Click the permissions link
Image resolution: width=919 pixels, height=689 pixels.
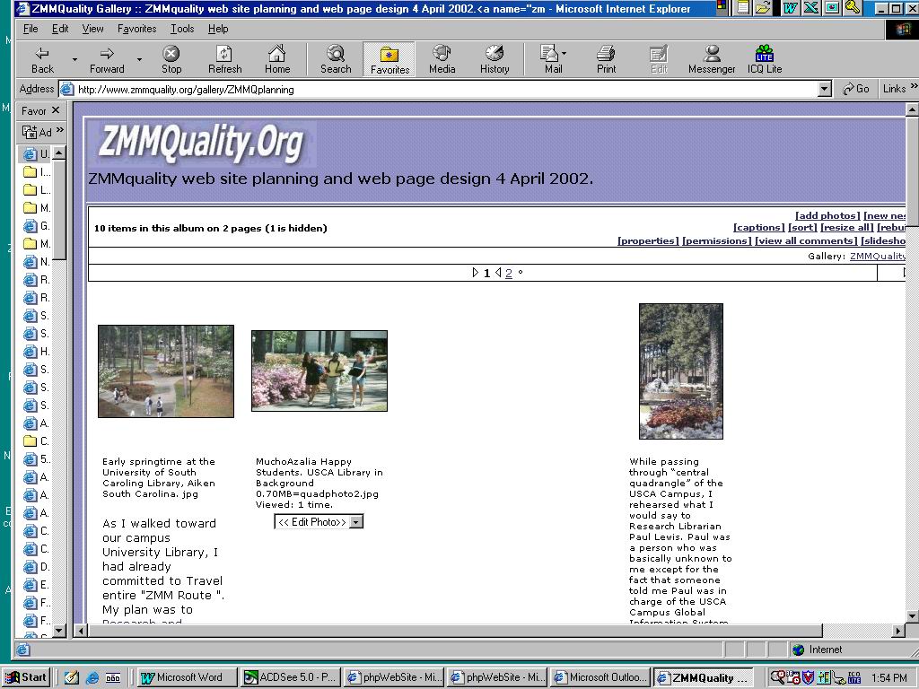(x=717, y=240)
